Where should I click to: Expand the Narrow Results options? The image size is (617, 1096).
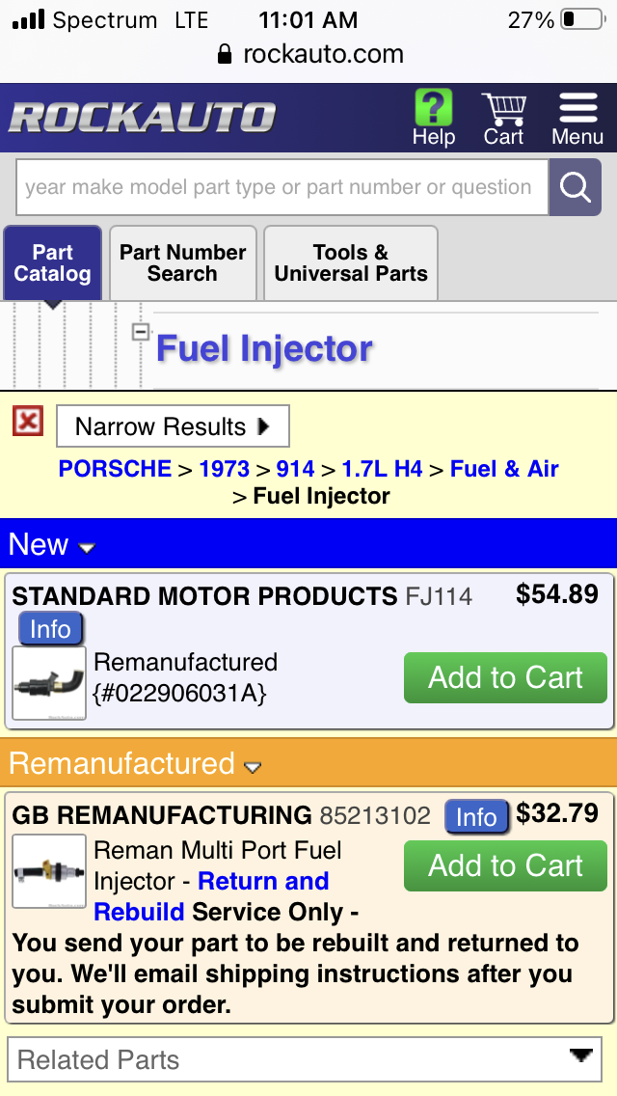tap(173, 426)
